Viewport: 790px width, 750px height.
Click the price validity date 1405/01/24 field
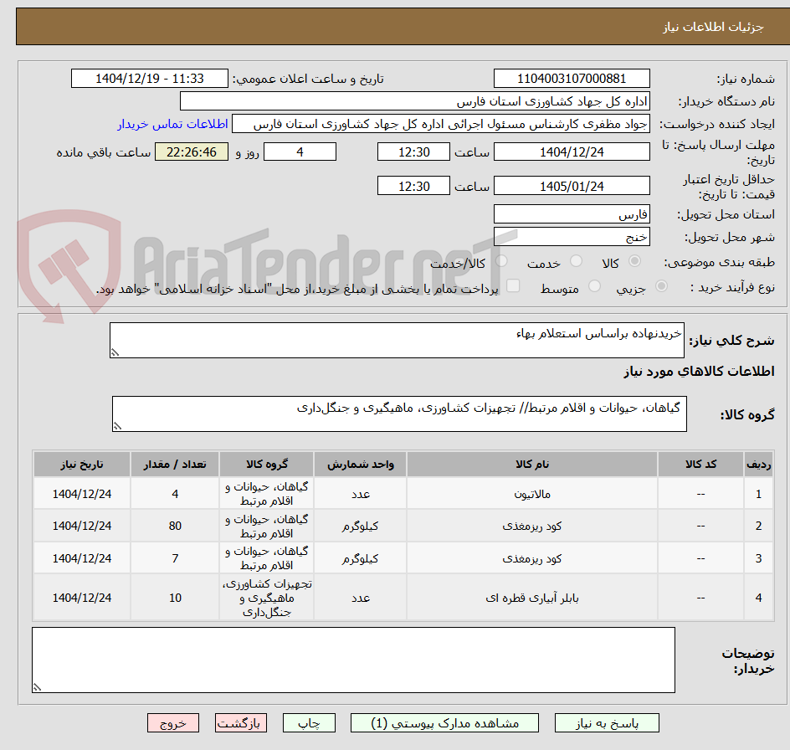[x=572, y=186]
